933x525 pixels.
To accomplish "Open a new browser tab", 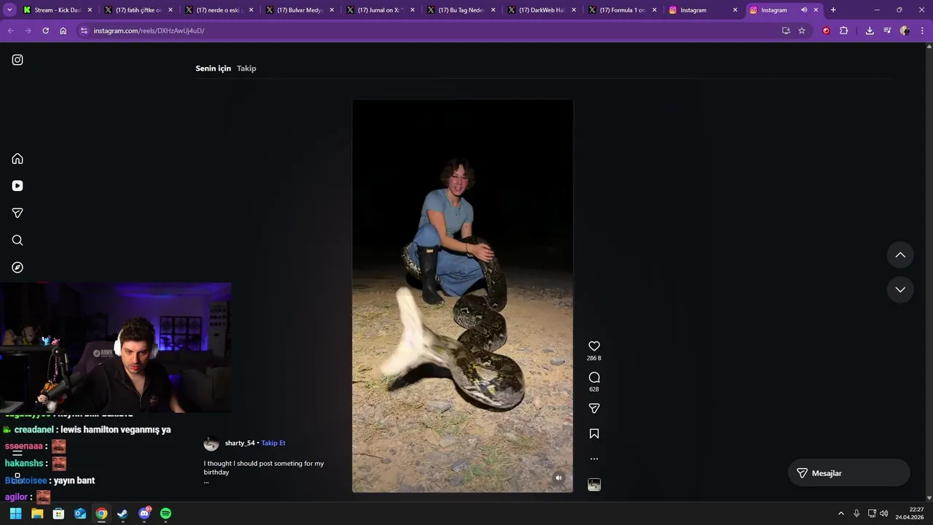I will (833, 10).
